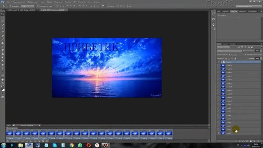Collapse the layer group arrow

point(221,62)
